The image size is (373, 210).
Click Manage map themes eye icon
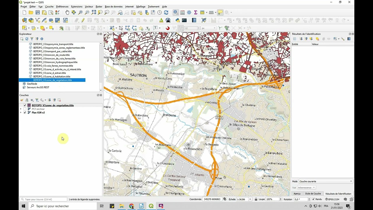coord(32,100)
